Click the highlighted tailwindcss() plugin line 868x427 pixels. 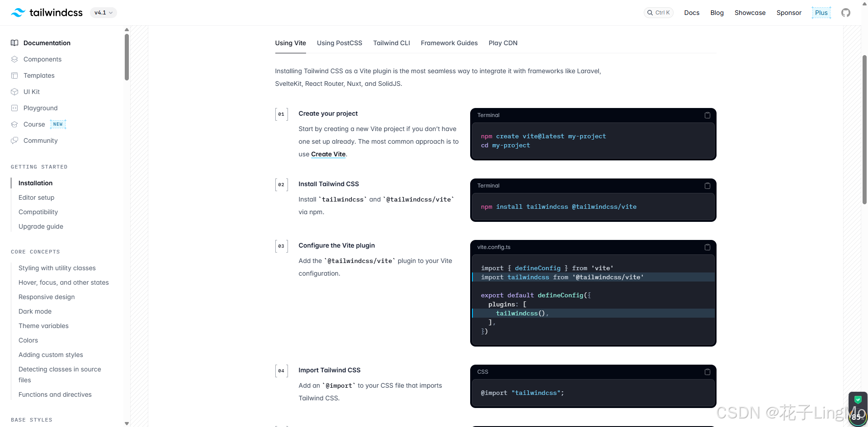(x=593, y=313)
